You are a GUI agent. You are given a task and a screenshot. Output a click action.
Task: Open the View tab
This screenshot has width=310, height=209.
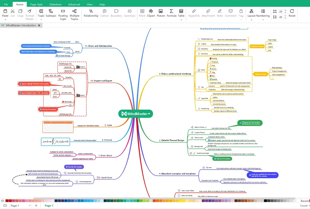pyautogui.click(x=89, y=4)
